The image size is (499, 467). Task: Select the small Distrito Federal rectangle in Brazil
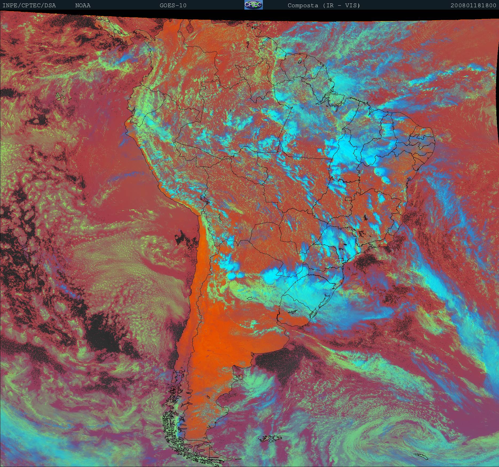click(x=348, y=199)
